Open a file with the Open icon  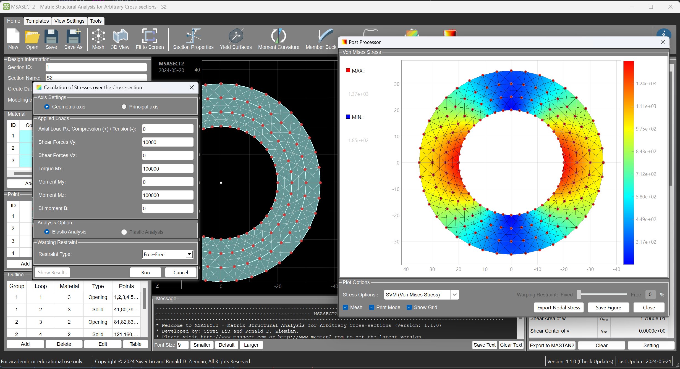32,39
